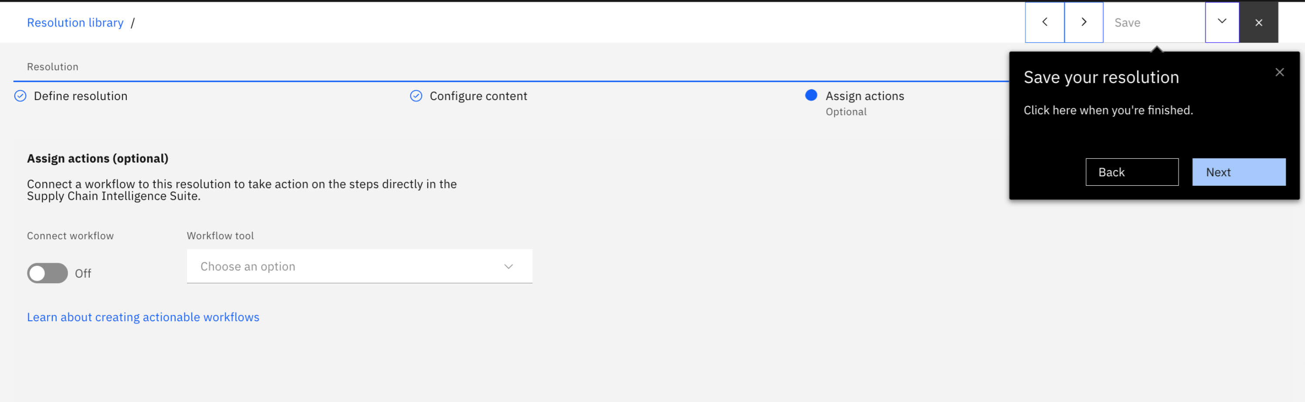Advance with the right chevron in header
This screenshot has height=402, width=1305.
tap(1084, 22)
